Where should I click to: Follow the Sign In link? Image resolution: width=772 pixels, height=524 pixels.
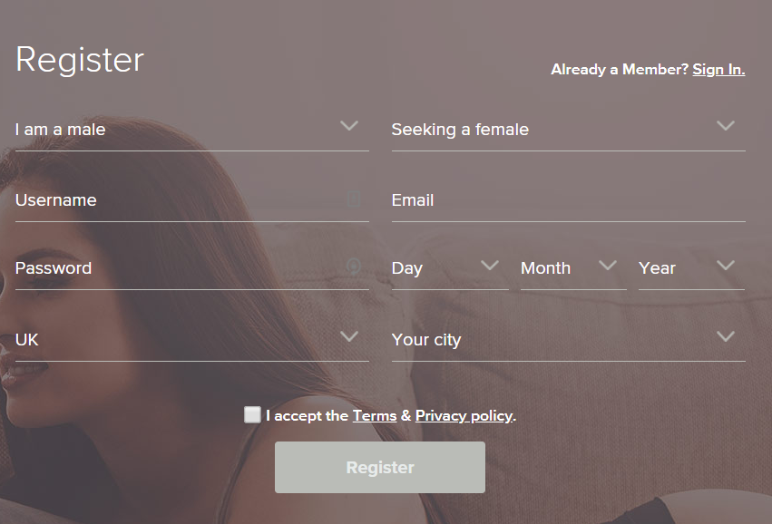click(x=718, y=70)
